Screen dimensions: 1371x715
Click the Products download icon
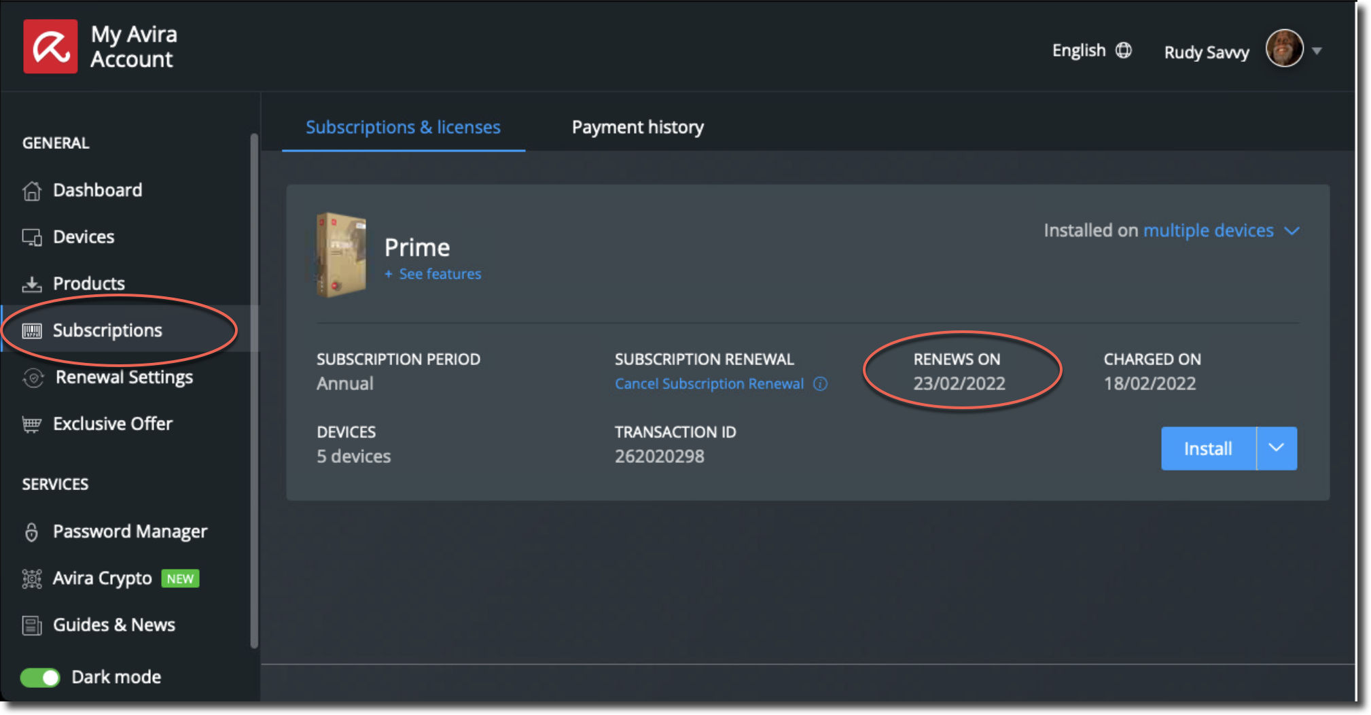(x=32, y=284)
